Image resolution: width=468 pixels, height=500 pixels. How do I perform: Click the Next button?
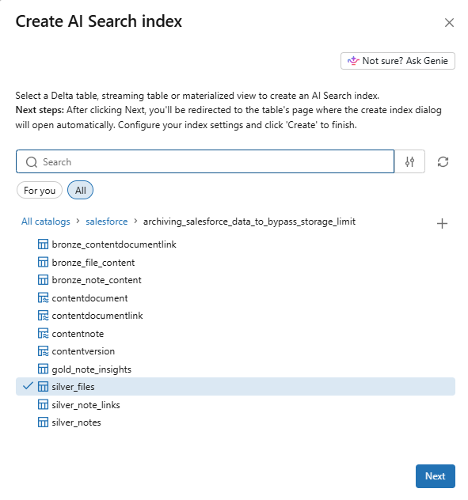click(x=435, y=476)
